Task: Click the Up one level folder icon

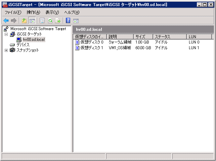Action: coord(24,21)
